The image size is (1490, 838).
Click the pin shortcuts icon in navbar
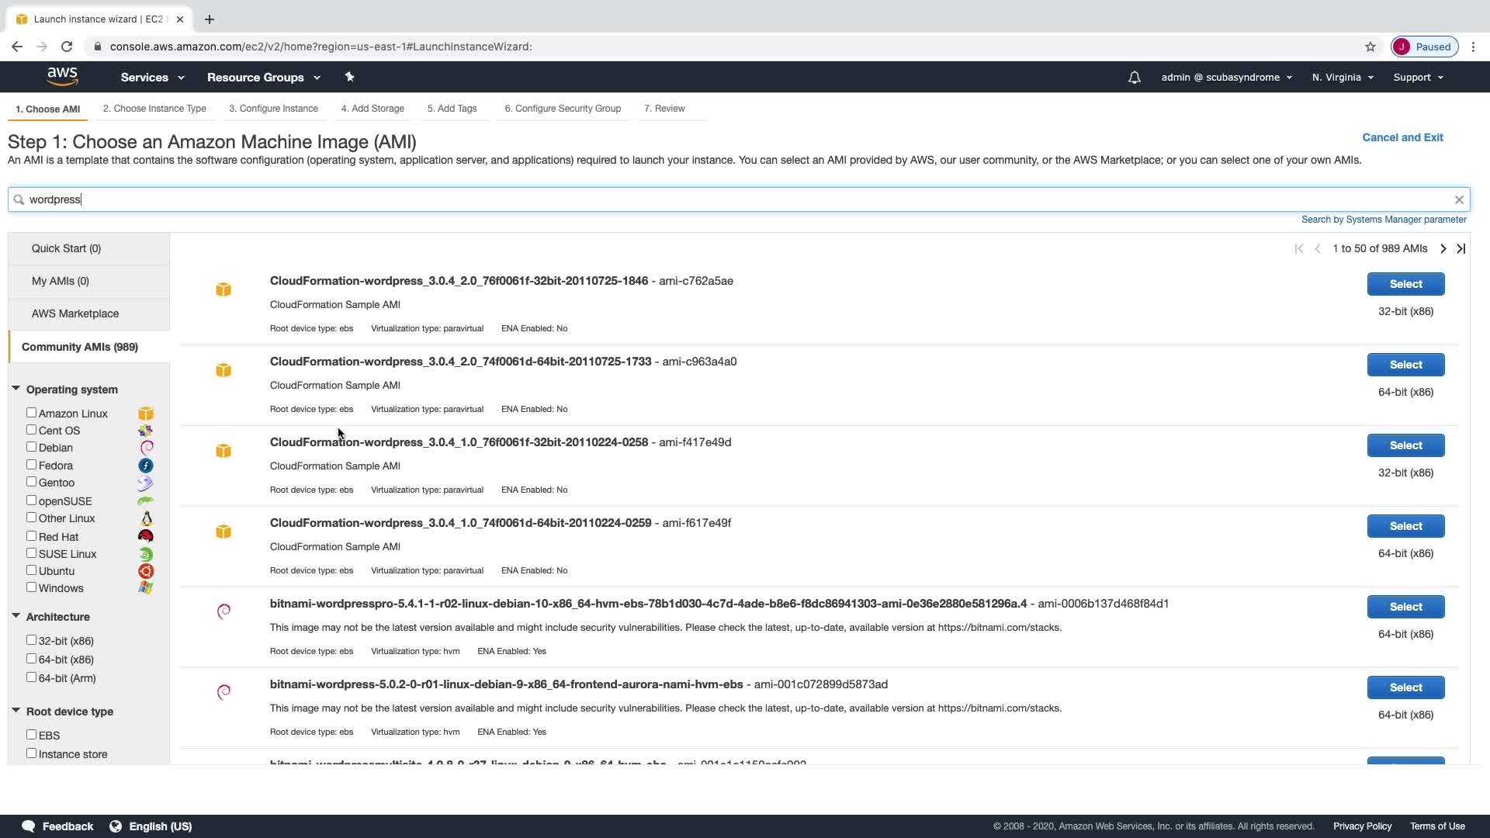(x=349, y=77)
